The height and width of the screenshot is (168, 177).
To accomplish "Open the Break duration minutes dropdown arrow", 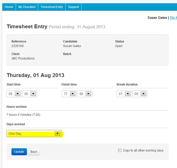I will pos(144,94).
